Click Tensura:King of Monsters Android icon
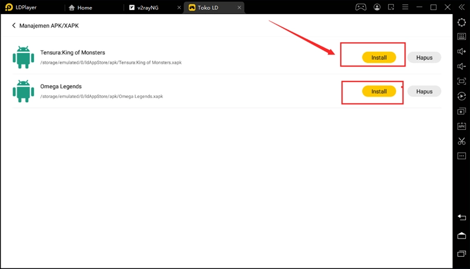The width and height of the screenshot is (470, 269). pyautogui.click(x=23, y=57)
